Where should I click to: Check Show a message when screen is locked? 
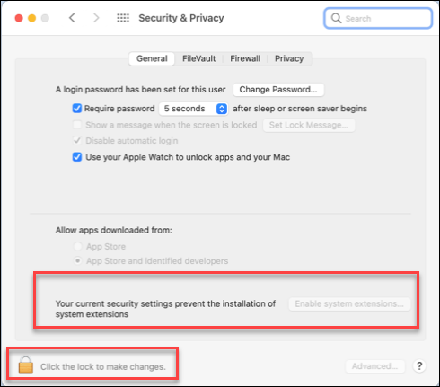pyautogui.click(x=77, y=125)
